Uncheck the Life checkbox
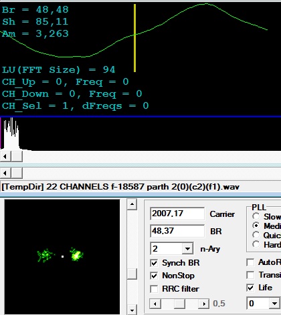Viewport: 281px width, 315px height. tap(250, 288)
